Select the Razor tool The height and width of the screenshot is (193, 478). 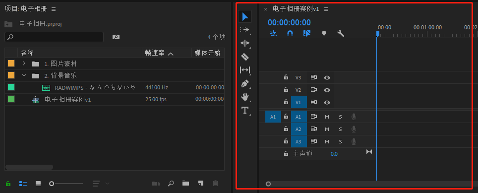pyautogui.click(x=245, y=57)
